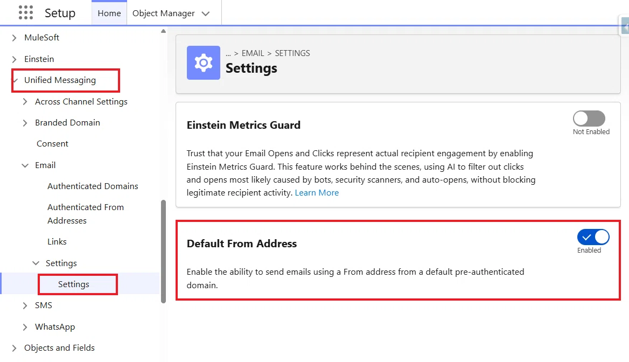
Task: Click the SETTINGS breadcrumb
Action: click(292, 53)
